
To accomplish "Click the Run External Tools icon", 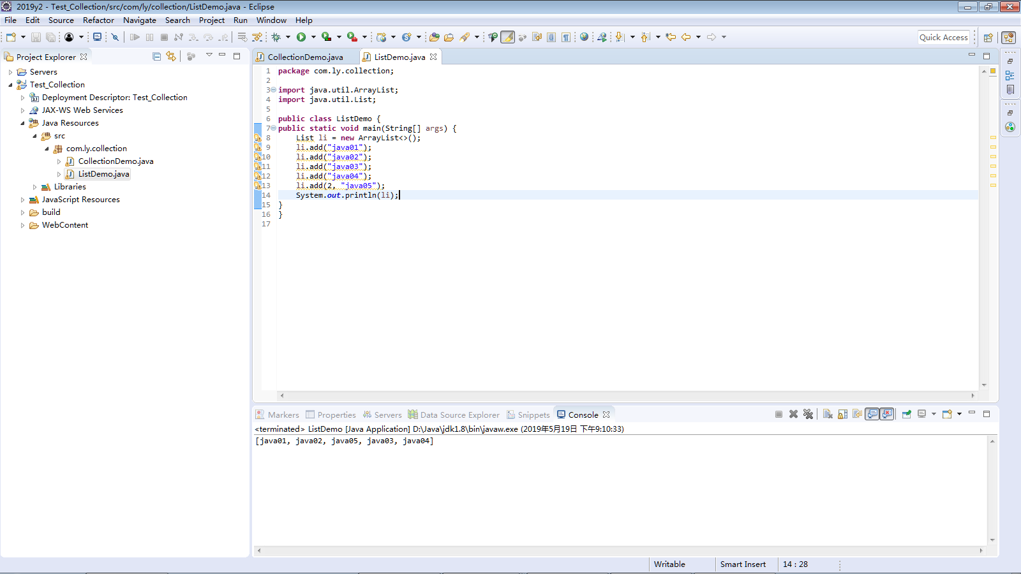I will [x=352, y=37].
